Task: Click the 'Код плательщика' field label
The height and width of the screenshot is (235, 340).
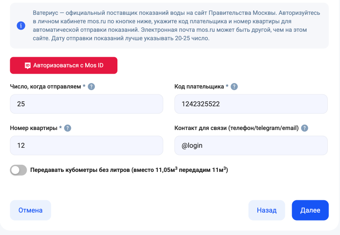Action: pos(199,87)
